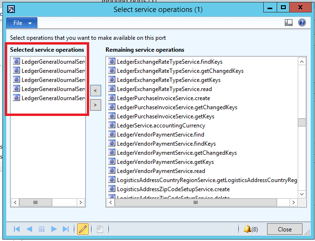
Task: Go to next record arrow icon
Action: point(54,229)
